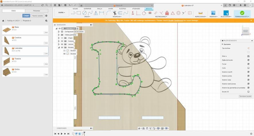Select the Line sketch tool
Screen dimensions: 254x136
click(x=73, y=13)
